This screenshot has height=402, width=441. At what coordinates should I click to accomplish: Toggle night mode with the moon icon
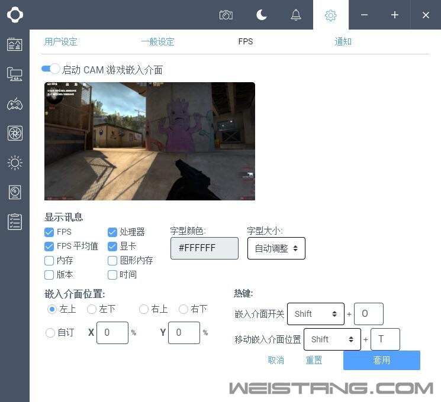(x=262, y=15)
